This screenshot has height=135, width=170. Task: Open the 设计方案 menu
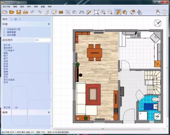click(x=6, y=6)
